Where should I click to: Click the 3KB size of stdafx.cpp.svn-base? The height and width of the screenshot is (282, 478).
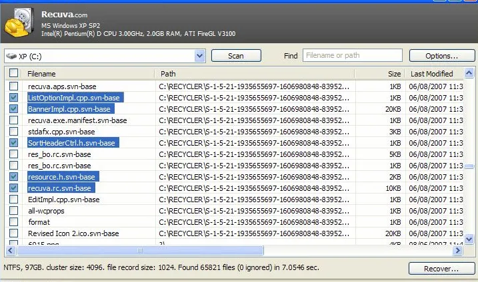[395, 132]
